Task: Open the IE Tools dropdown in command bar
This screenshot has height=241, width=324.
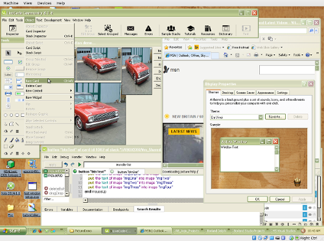Action: 298,55
